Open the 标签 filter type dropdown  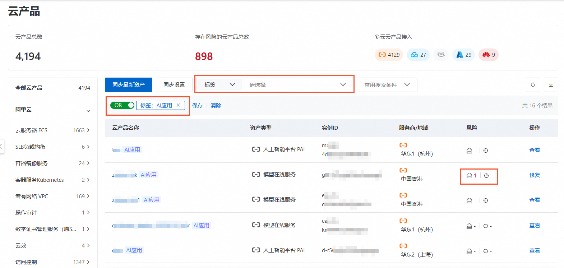219,85
